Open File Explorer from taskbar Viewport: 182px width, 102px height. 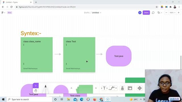[x=69, y=99]
